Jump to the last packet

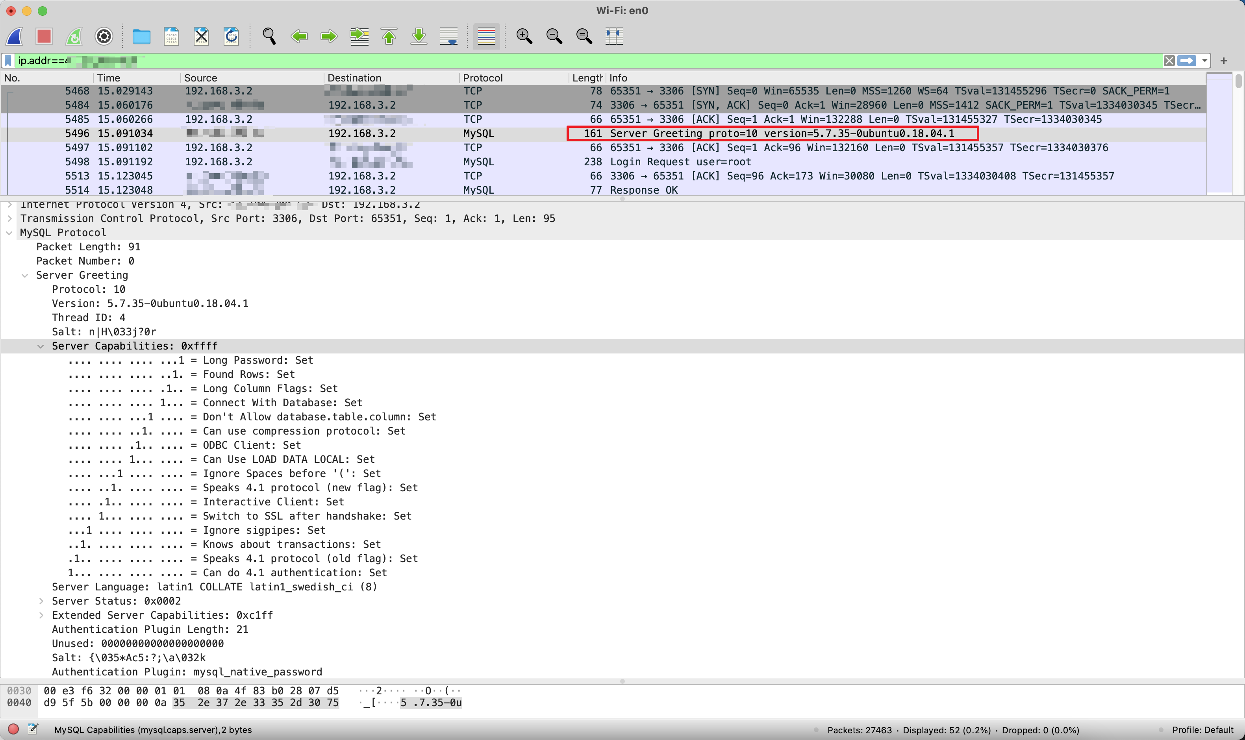point(419,36)
